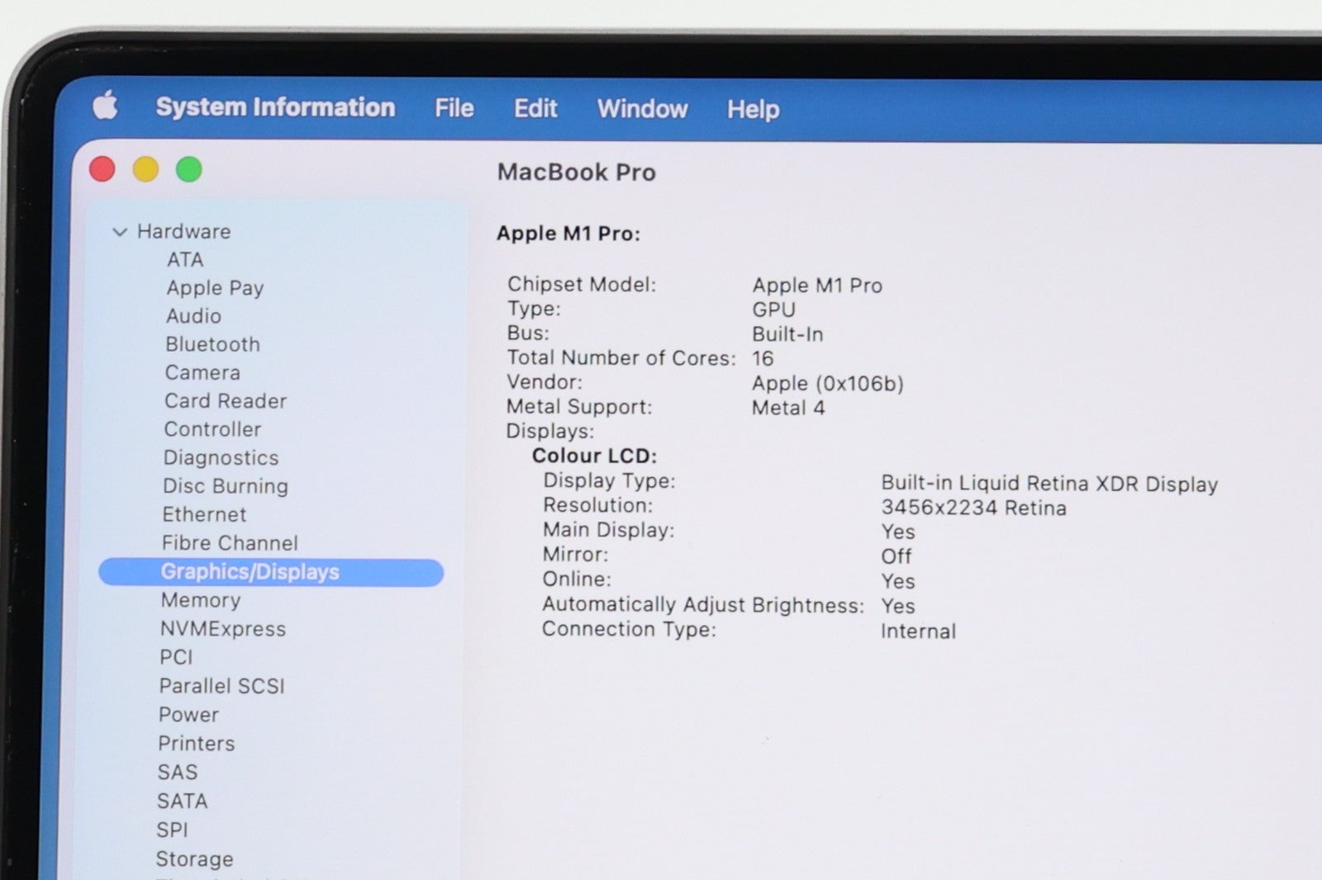Select the NVMExpress sidebar entry

(223, 629)
